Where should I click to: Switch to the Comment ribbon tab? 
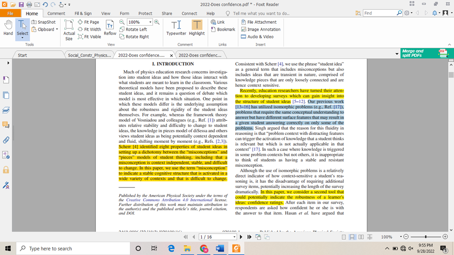(x=56, y=13)
